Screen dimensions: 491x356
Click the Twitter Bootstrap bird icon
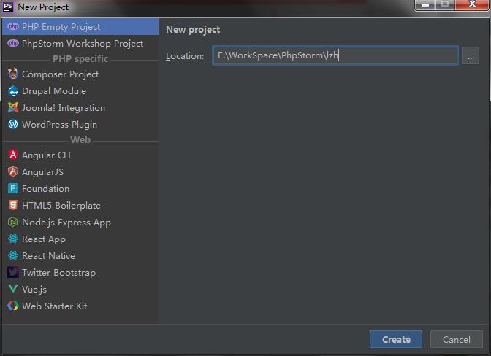(13, 272)
